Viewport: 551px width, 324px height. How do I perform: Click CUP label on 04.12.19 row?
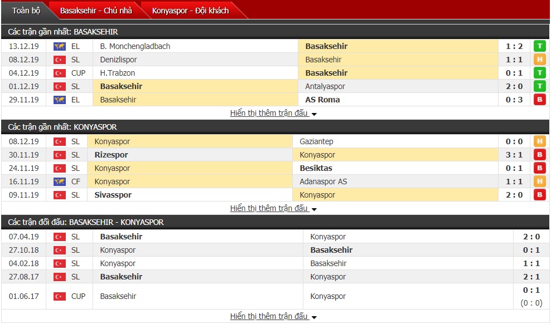(79, 73)
